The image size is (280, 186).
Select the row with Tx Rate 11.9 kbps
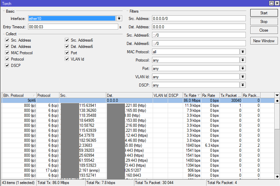(138, 105)
